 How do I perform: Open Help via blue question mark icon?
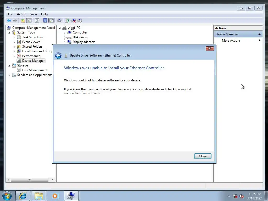(45, 21)
